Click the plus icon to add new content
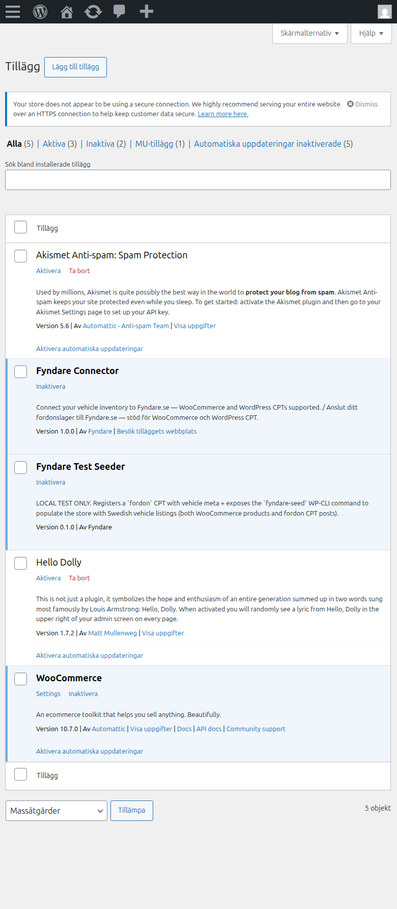Screen dimensions: 397x909 point(146,11)
